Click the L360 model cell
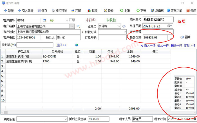197x123 pixels. [57, 61]
